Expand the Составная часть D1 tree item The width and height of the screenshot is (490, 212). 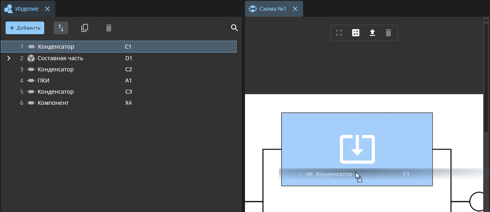click(9, 58)
